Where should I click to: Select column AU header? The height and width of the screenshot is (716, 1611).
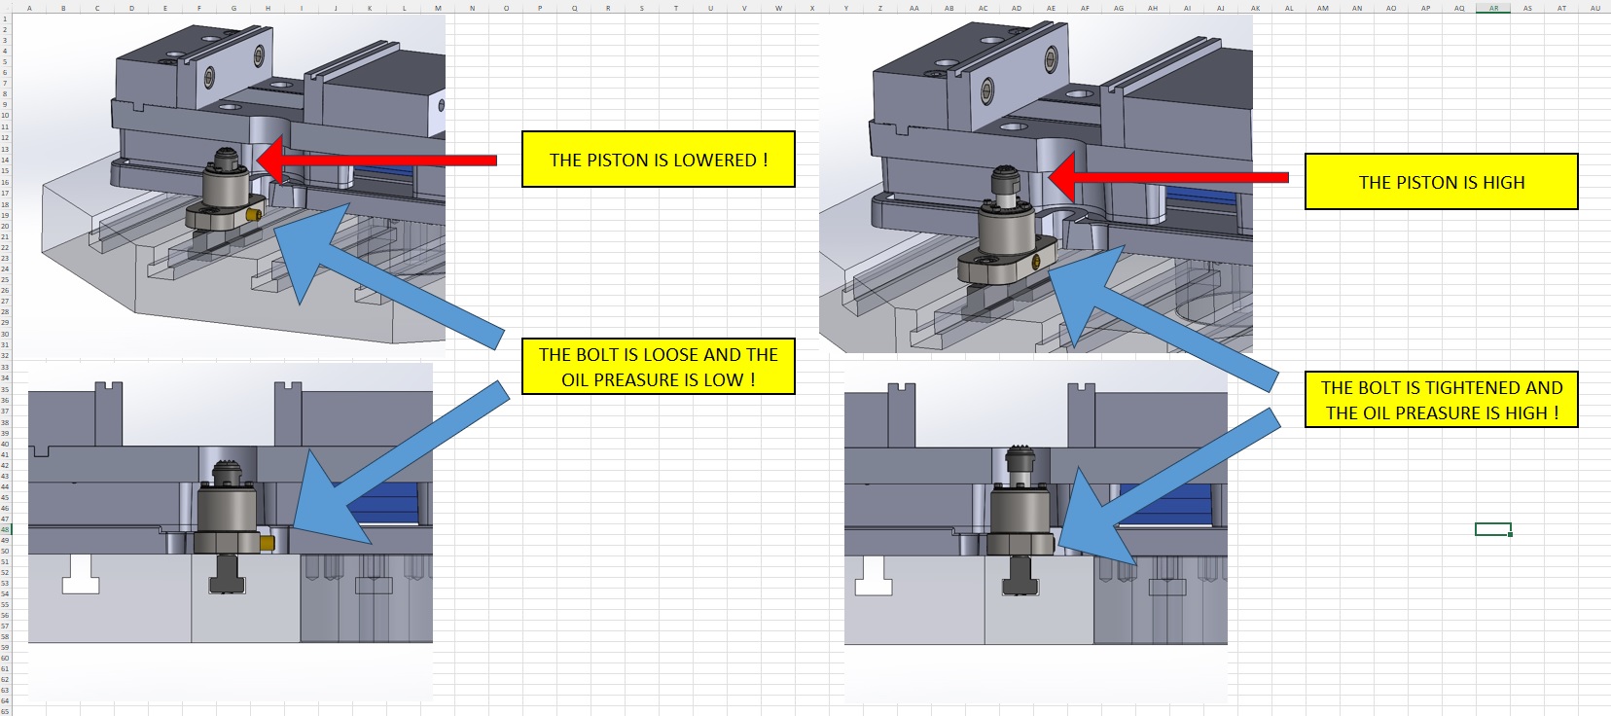point(1595,8)
